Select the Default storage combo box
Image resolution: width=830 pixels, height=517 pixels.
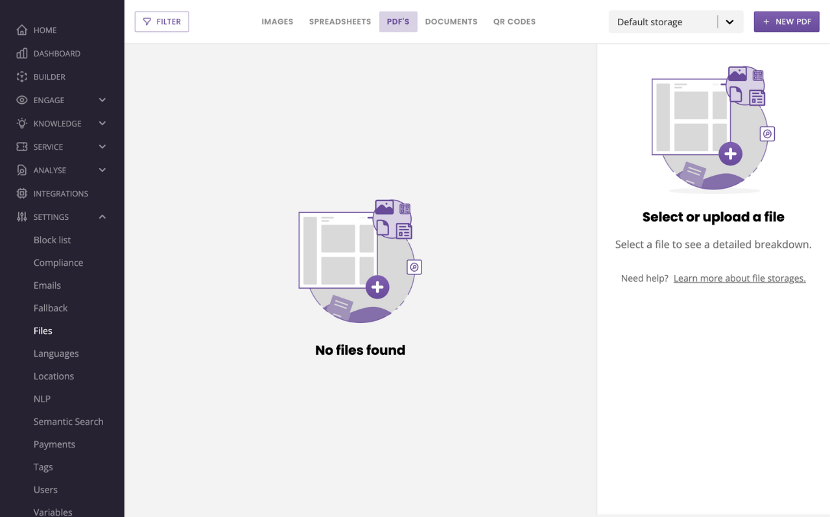[x=676, y=22]
